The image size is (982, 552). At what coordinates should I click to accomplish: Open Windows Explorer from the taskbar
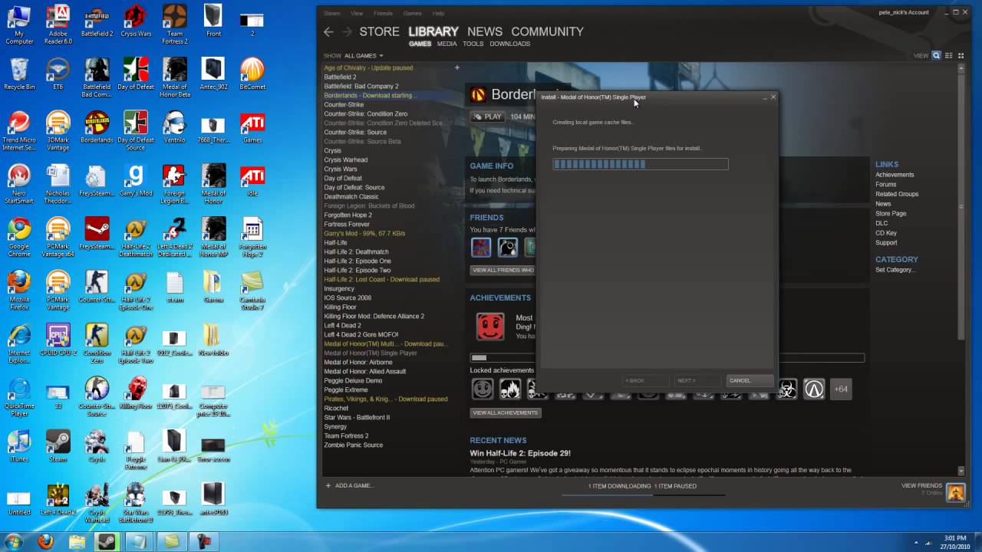(x=77, y=541)
